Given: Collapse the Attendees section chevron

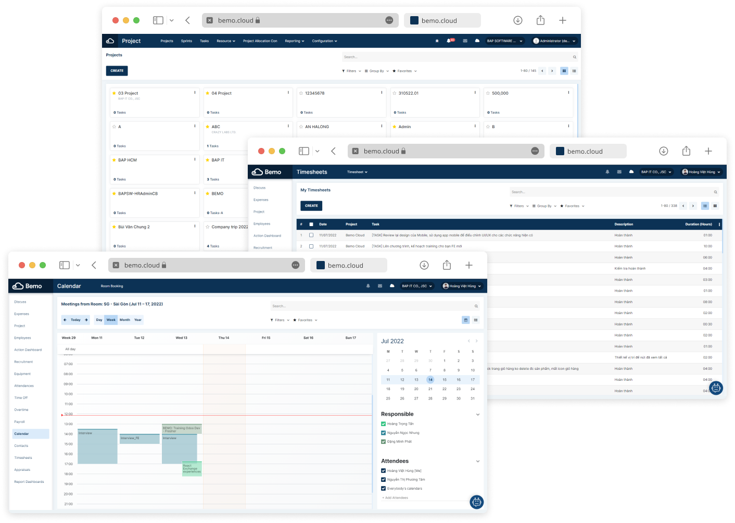Looking at the screenshot, I should [x=478, y=462].
